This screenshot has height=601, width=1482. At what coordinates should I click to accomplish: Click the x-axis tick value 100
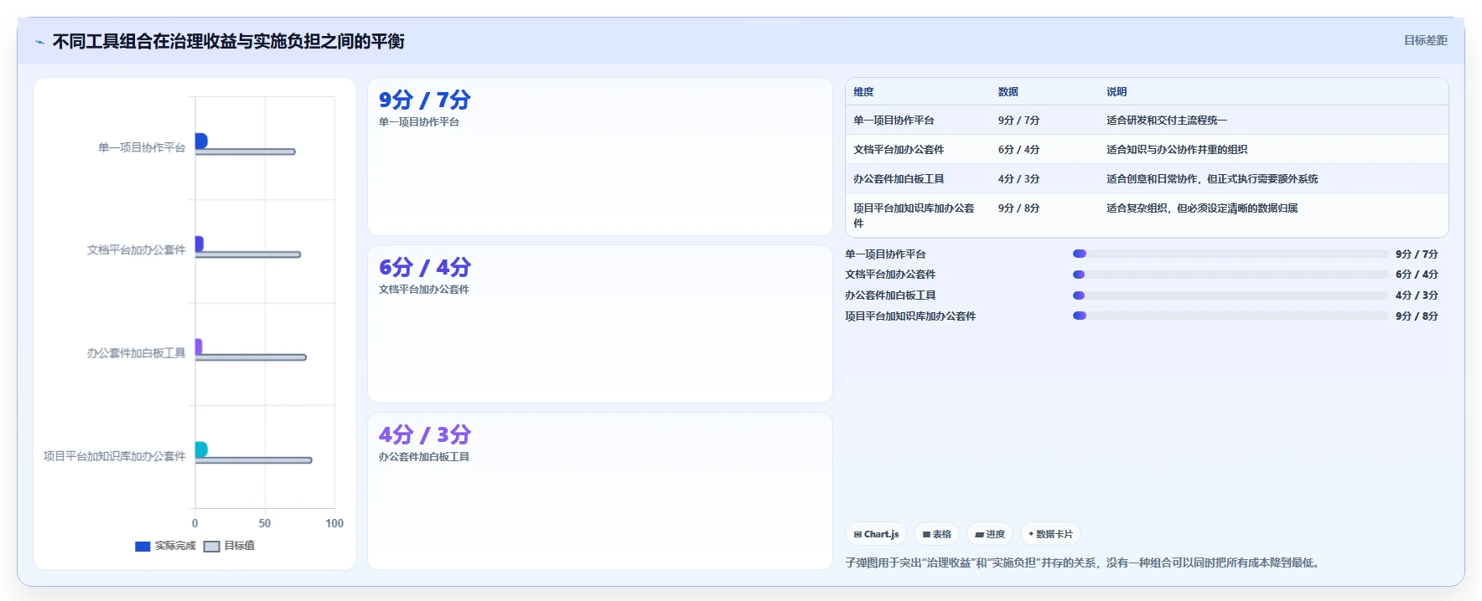click(x=334, y=523)
